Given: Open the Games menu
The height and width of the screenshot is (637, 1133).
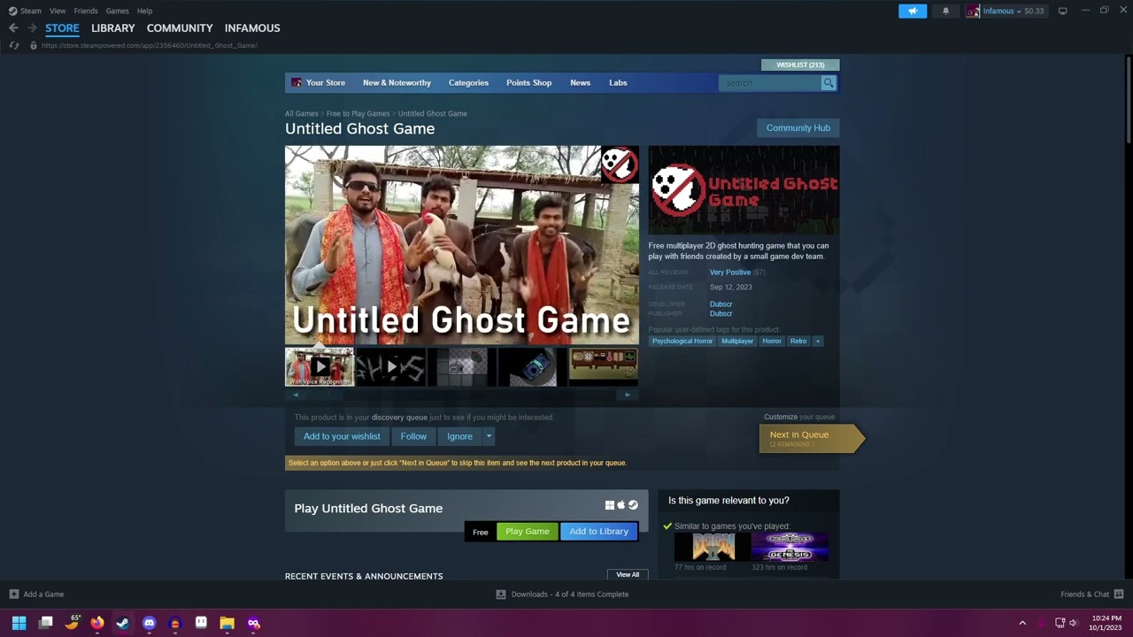Looking at the screenshot, I should (x=117, y=11).
